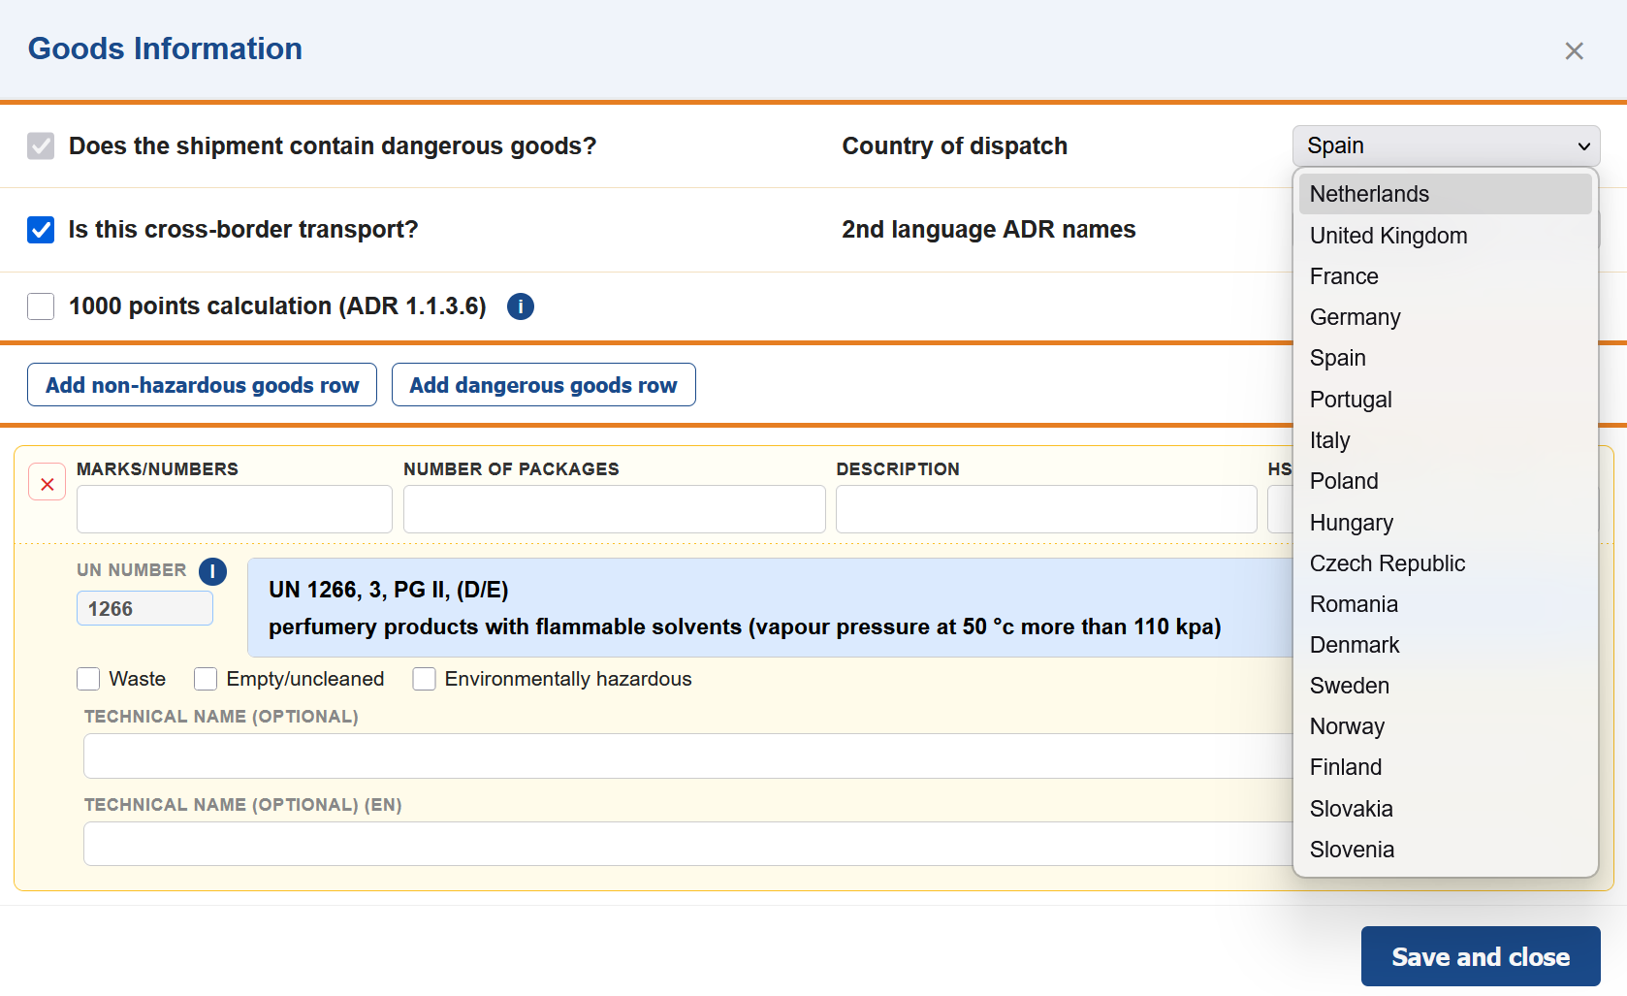
Task: Tick the Empty/uncleaned checkbox
Action: coord(206,679)
